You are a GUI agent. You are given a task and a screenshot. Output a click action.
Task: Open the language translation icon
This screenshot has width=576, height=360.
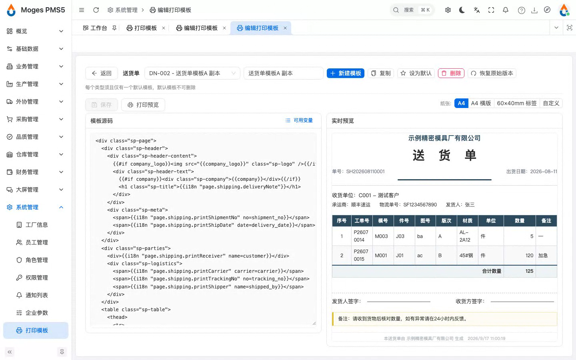pos(477,10)
